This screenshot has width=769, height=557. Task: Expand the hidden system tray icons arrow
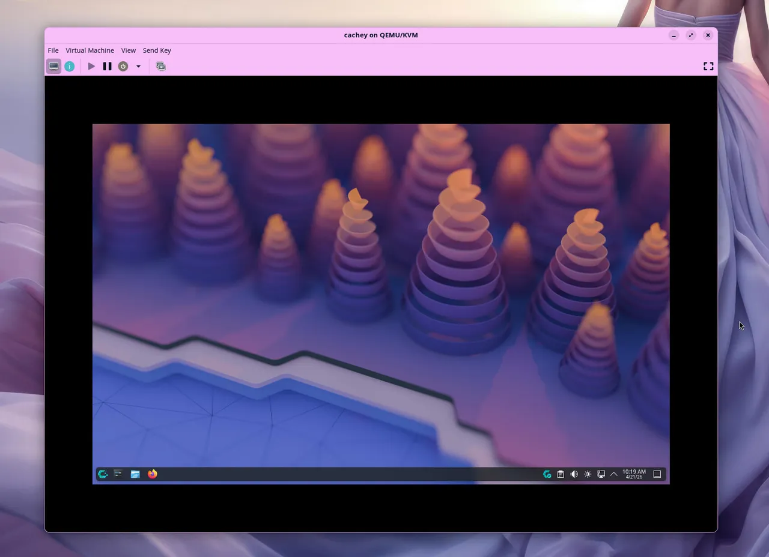tap(614, 474)
